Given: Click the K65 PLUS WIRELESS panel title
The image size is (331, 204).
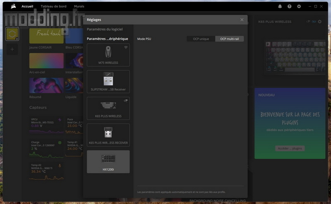Looking at the screenshot, I should coord(275,22).
